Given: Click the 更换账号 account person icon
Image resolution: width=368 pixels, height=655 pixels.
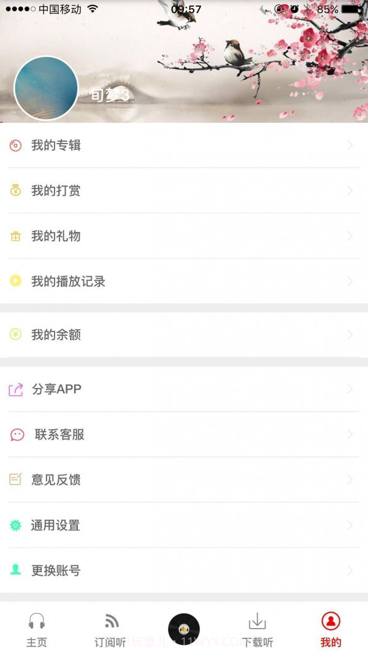Looking at the screenshot, I should 15,570.
